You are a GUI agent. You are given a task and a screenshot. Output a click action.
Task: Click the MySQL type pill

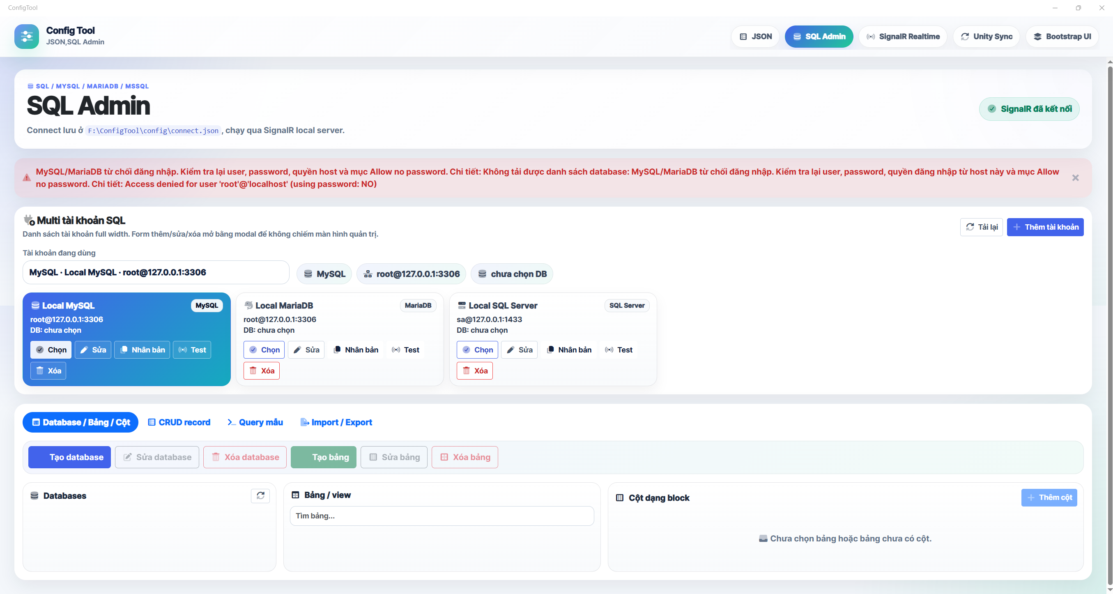[324, 274]
